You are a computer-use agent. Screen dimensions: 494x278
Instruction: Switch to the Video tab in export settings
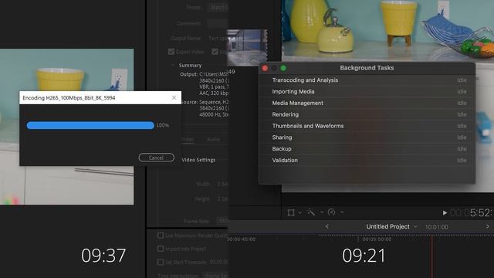[188, 139]
